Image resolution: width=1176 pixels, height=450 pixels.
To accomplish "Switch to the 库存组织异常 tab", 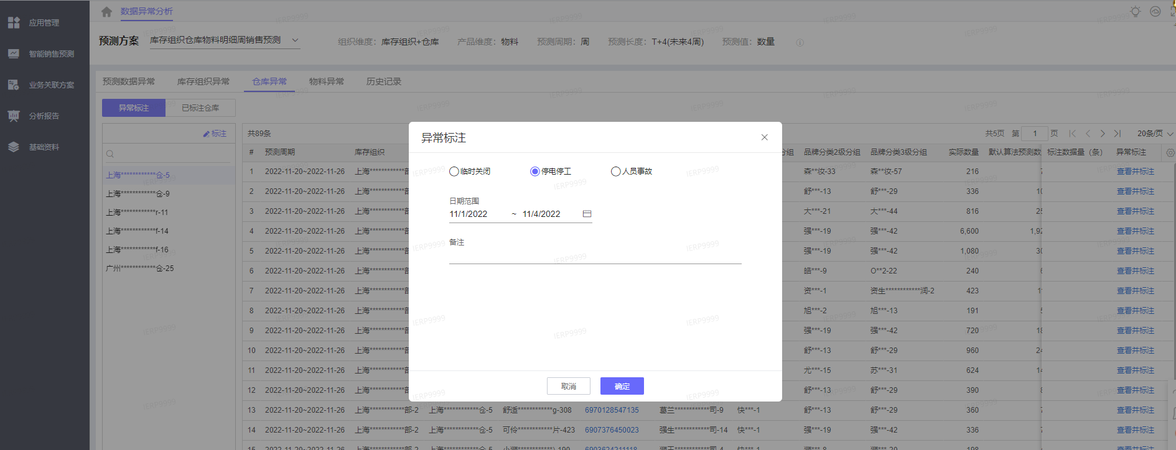I will (203, 81).
